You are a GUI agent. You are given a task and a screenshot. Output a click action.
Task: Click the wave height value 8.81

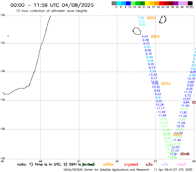pyautogui.click(x=158, y=98)
